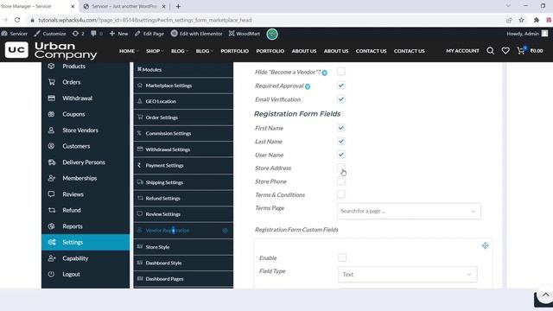Open wishlist heart icon
553x311 pixels.
[x=505, y=51]
